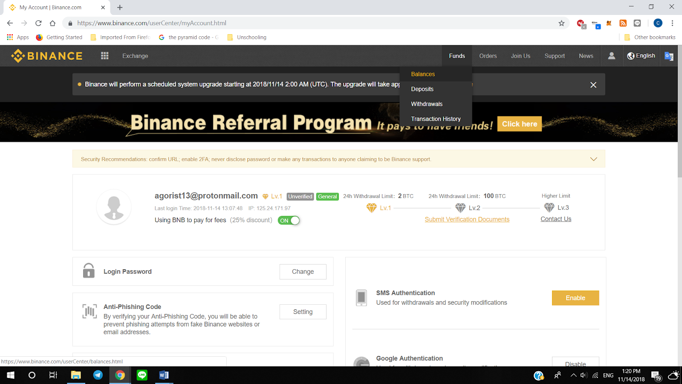Open Anti-Phishing Code Setting
Screen dimensions: 682x384
click(303, 312)
